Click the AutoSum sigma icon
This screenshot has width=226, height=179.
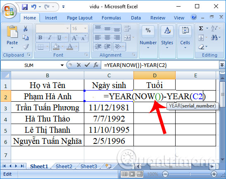click(x=201, y=28)
